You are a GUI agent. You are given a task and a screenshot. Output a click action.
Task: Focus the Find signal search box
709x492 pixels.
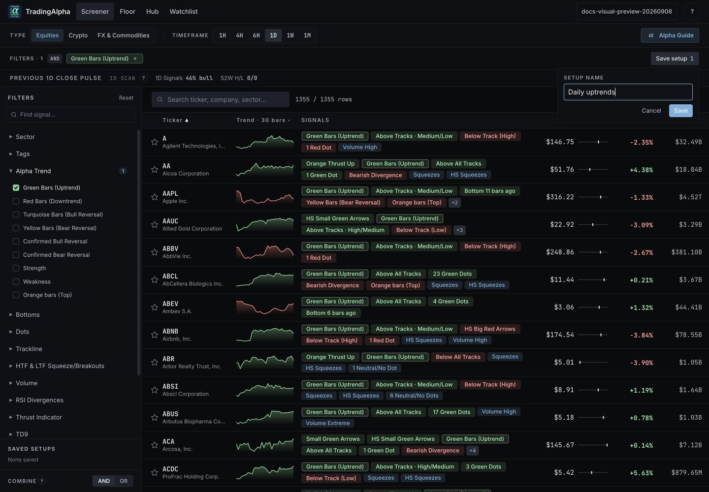(70, 115)
